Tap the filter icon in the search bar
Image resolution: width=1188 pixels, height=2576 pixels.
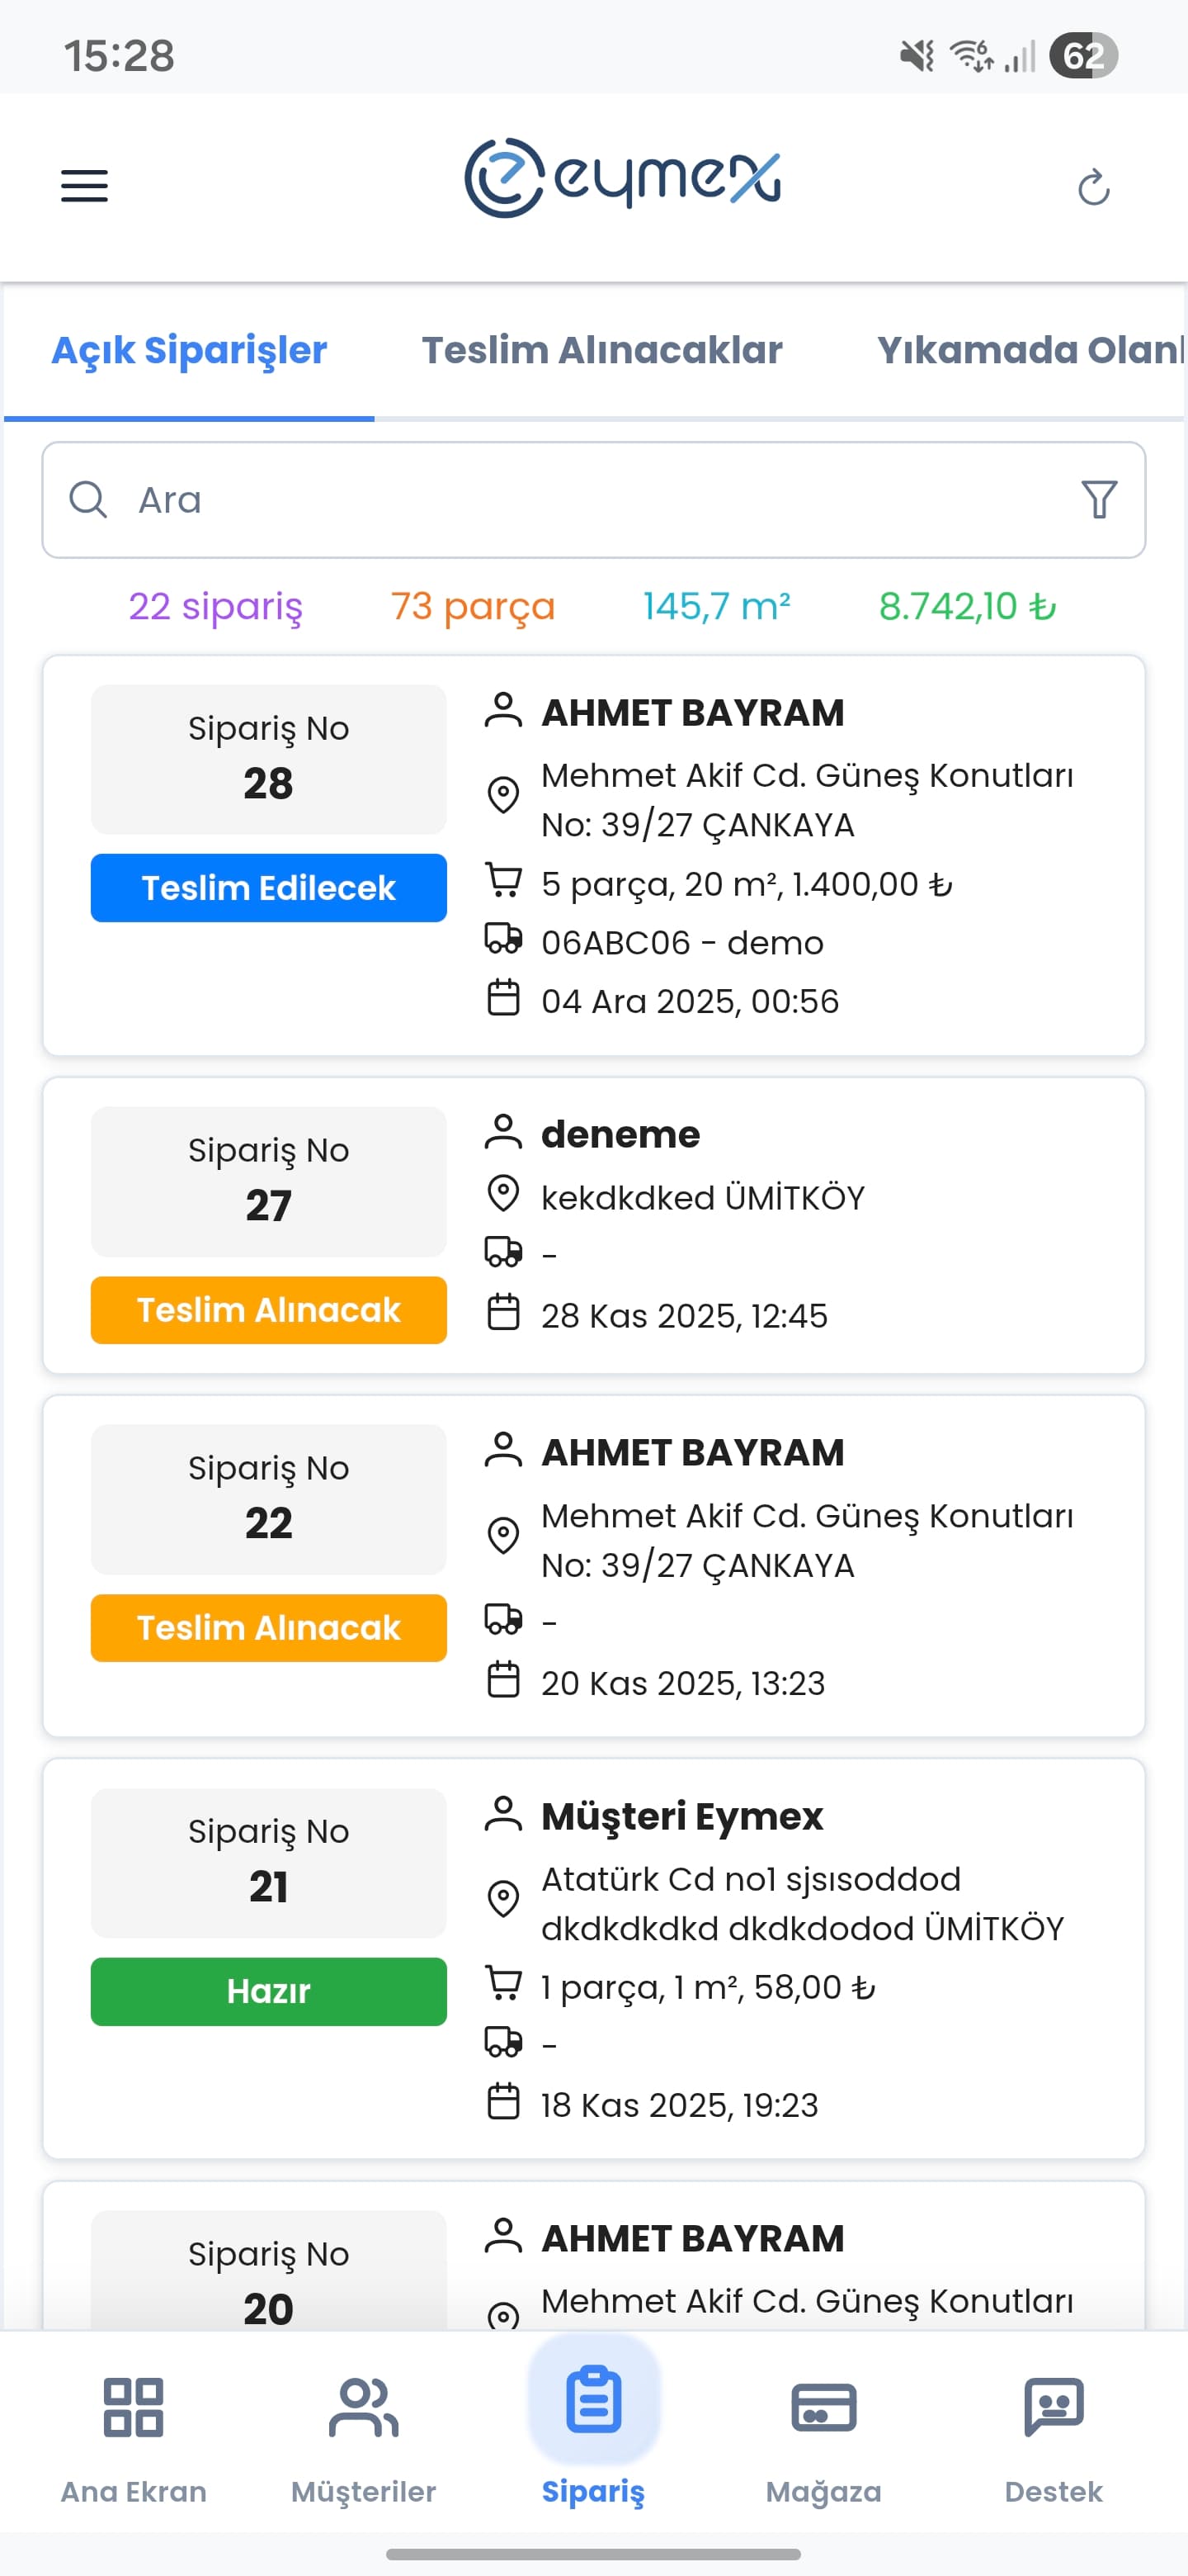tap(1097, 500)
